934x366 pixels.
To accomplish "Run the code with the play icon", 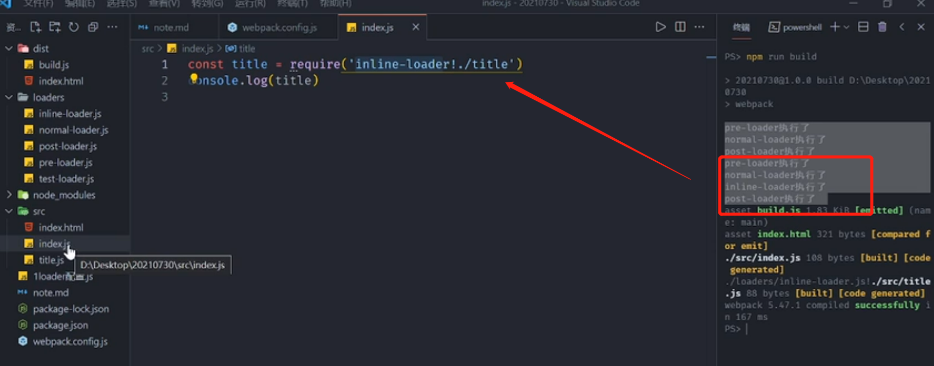I will tap(661, 27).
